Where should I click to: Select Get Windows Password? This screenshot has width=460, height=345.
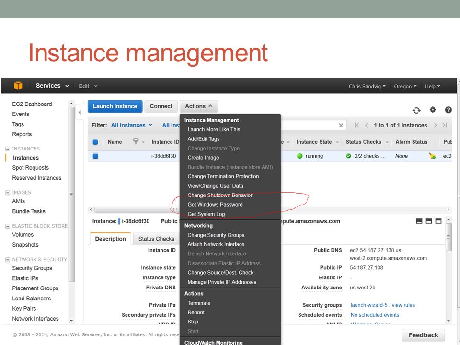[215, 205]
